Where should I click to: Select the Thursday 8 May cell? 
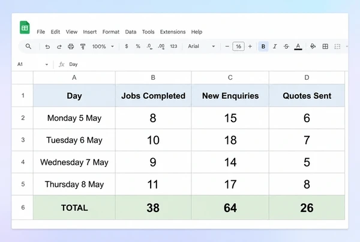pyautogui.click(x=74, y=184)
